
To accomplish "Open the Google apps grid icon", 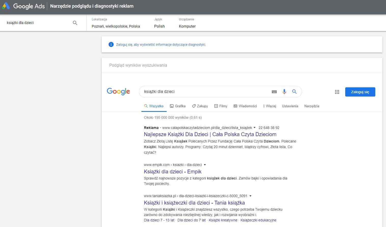I will [337, 92].
